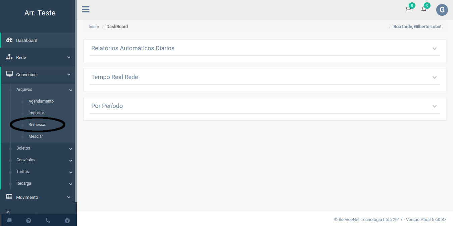Open the envelope messages icon

(x=408, y=9)
